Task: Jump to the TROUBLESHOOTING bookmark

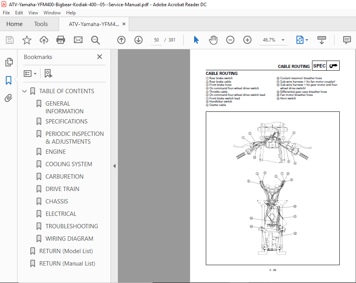Action: [72, 226]
